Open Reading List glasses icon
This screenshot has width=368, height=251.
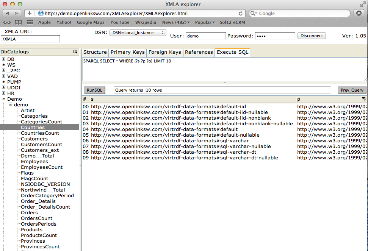click(x=7, y=22)
